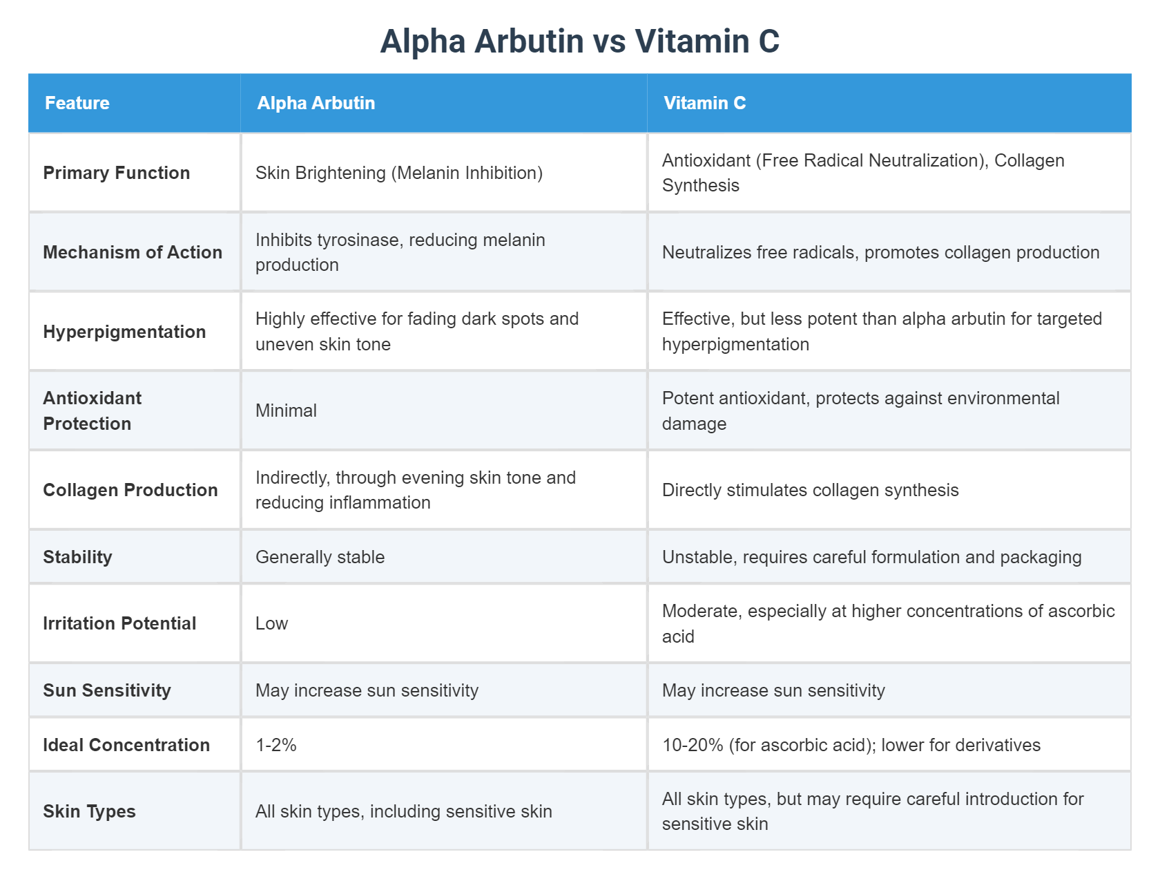Select the Alpha Arbutin column header
This screenshot has width=1160, height=879.
(x=316, y=103)
